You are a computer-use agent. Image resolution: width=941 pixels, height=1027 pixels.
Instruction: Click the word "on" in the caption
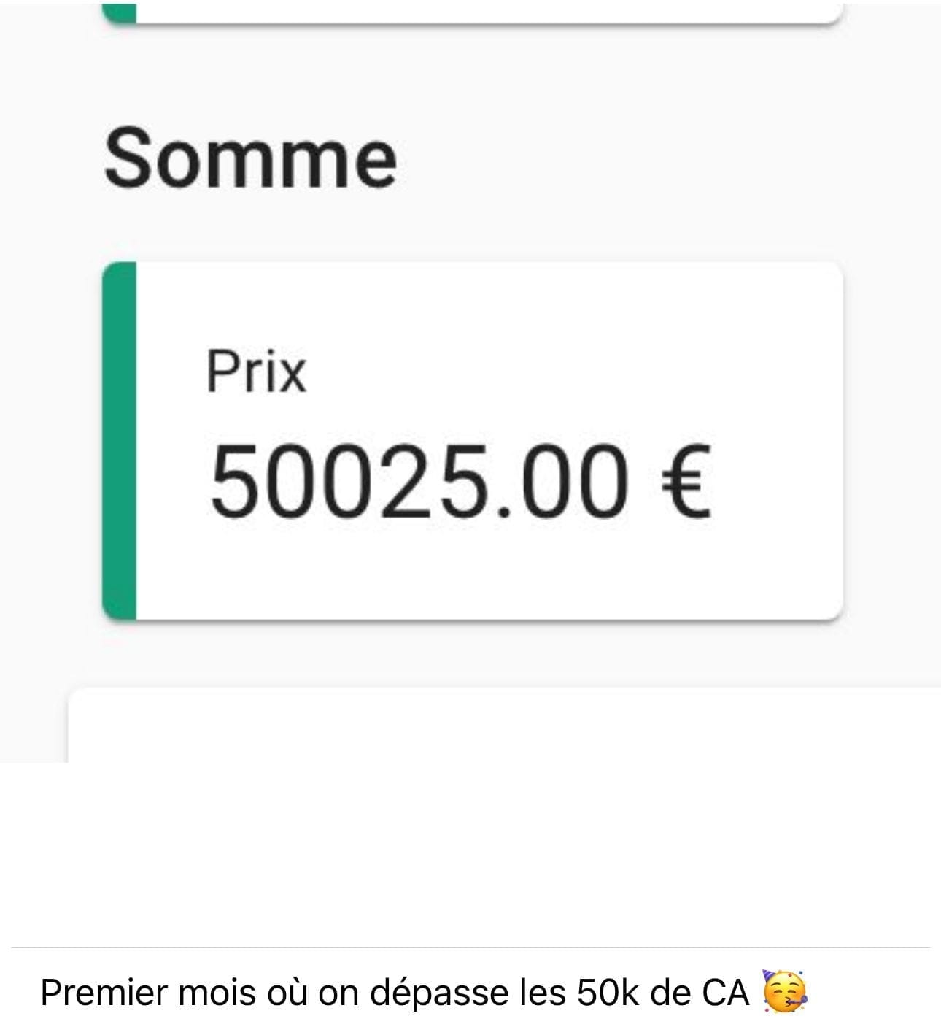(x=338, y=993)
